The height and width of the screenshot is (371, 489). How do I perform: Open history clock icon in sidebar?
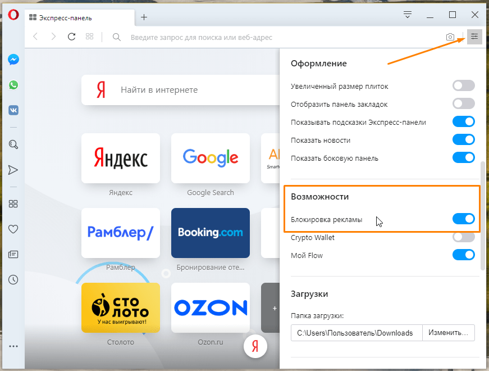coord(13,279)
